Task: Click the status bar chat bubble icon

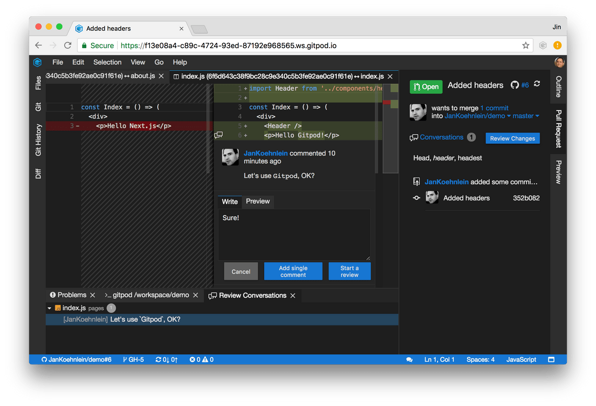Action: (409, 359)
